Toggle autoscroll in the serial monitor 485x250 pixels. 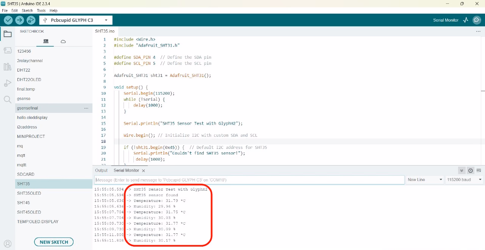click(x=462, y=170)
